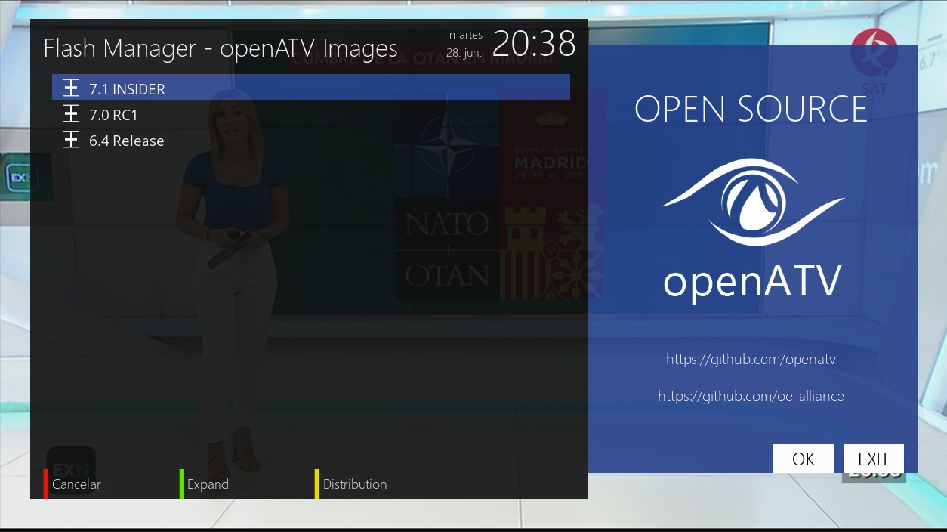Click the green Expand color key
Screen dimensions: 947x532
(182, 484)
